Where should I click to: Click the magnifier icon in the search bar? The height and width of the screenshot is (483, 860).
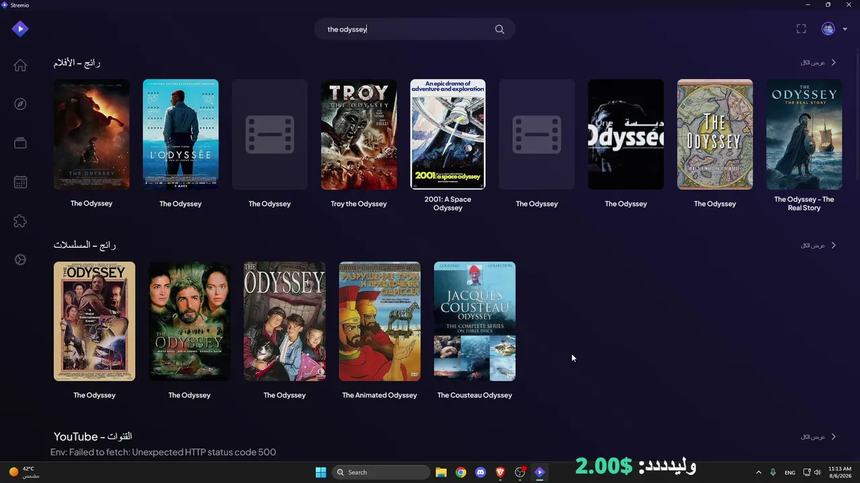coord(499,30)
